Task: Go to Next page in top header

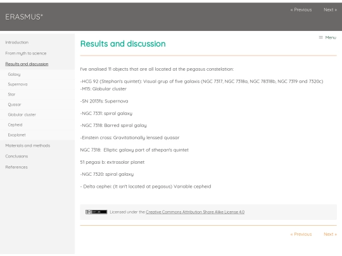Action: 330,9
